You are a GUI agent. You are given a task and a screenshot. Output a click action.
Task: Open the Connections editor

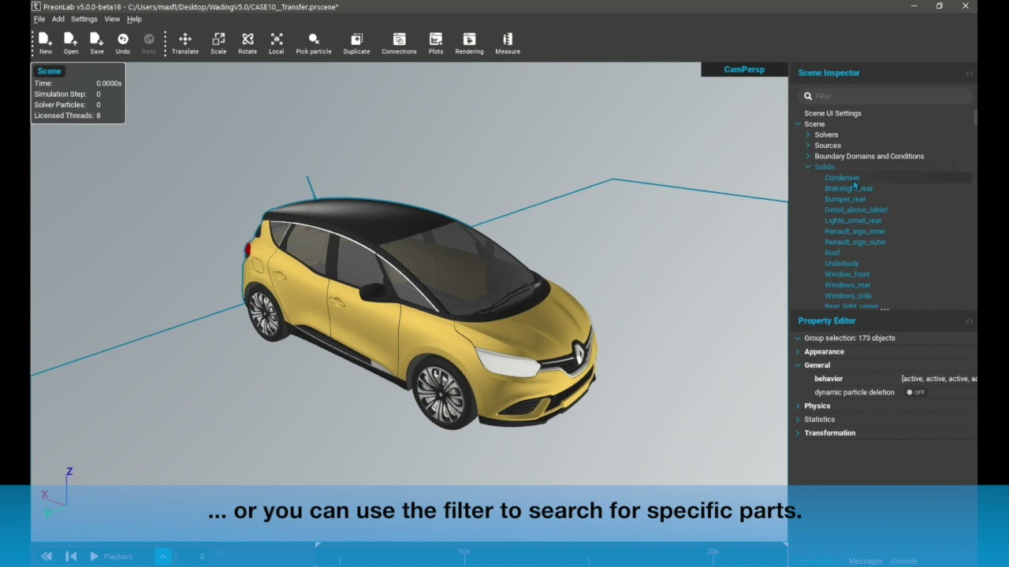[x=399, y=43]
